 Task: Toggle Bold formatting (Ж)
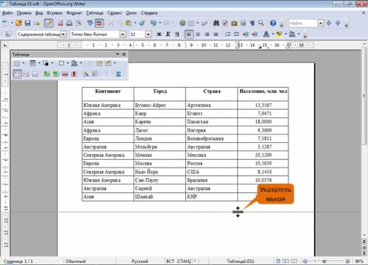pos(159,34)
